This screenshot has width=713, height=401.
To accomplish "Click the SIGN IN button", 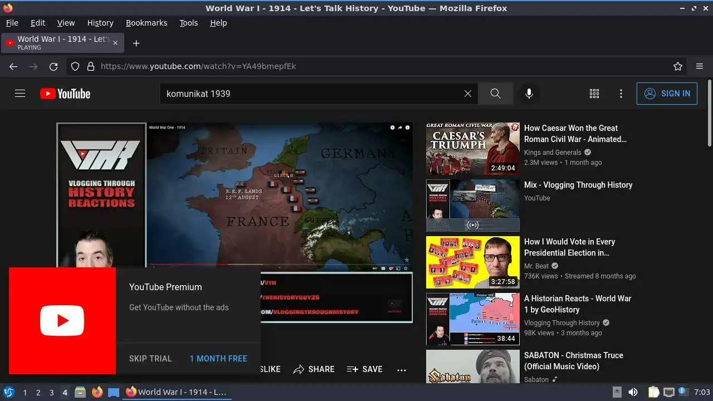I will pos(667,94).
